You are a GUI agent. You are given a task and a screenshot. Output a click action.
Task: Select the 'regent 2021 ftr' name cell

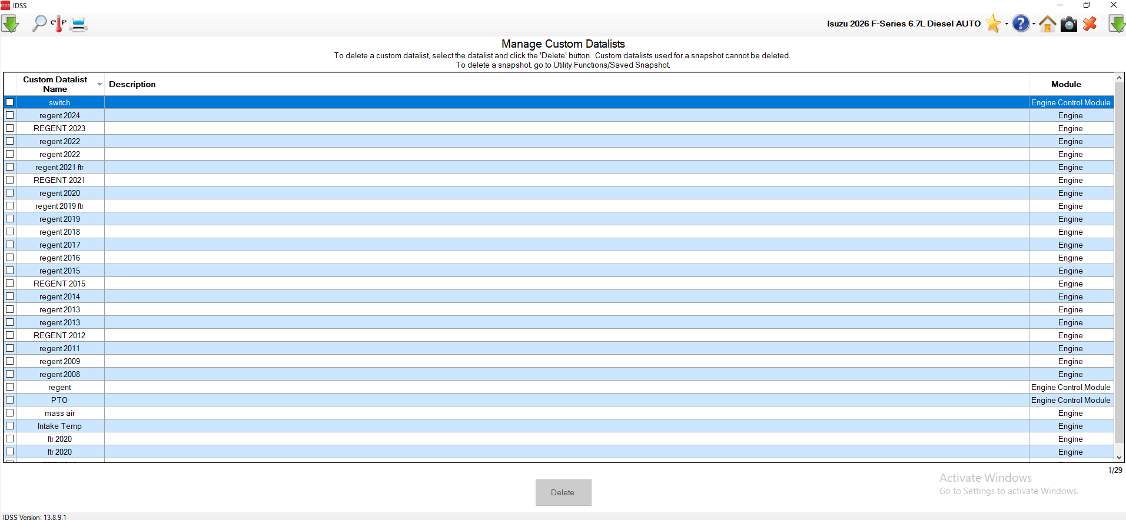point(59,167)
